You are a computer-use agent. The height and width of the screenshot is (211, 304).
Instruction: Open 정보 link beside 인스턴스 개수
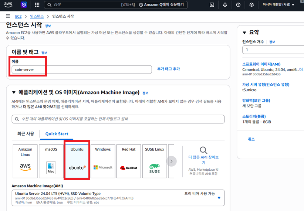[272, 42]
